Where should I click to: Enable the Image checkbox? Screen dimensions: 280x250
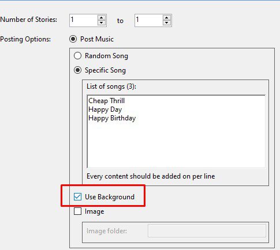pos(77,211)
